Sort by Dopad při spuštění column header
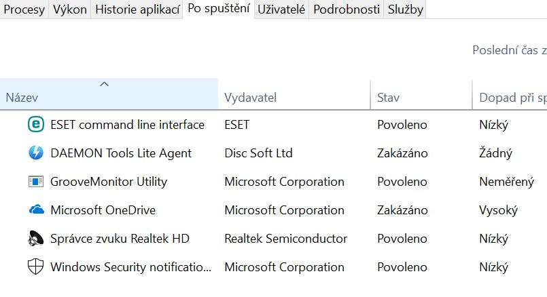547x297 pixels. coord(512,98)
